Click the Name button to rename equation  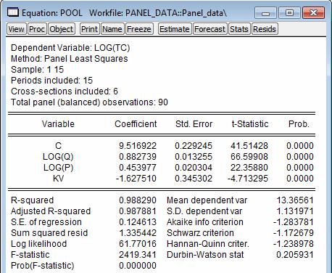(112, 29)
